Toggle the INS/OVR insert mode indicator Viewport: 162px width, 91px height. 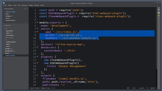[128, 88]
